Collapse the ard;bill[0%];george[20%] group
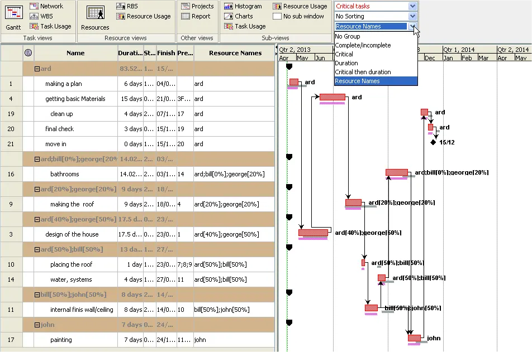Screen dimensions: 532x352 click(37, 159)
